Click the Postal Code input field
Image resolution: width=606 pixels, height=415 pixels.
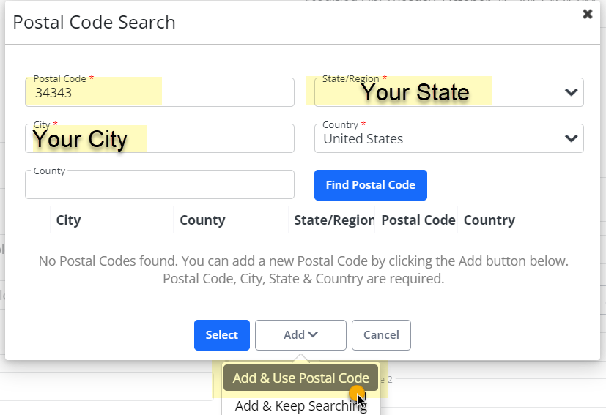point(160,92)
